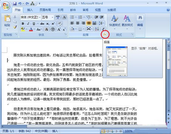This screenshot has width=171, height=134.
Task: Redo the last action
Action: point(27,4)
